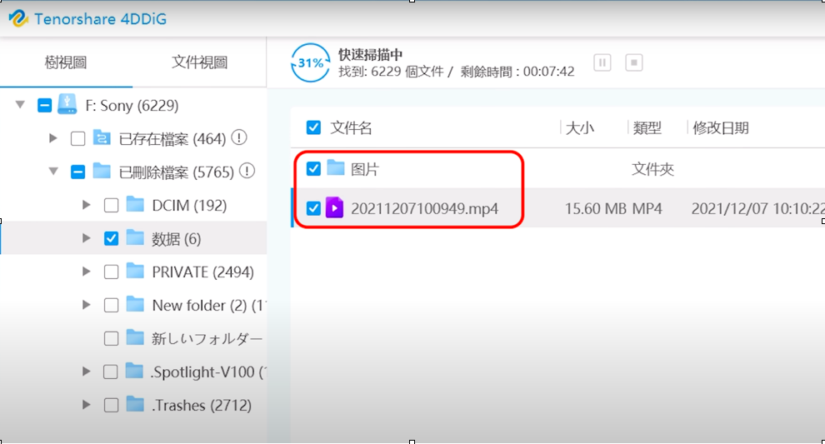Select PRIVATE (2494) in the tree
The height and width of the screenshot is (444, 825).
click(x=203, y=272)
